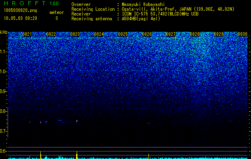The width and height of the screenshot is (251, 159).
Task: Click the 1.0 kHz axis label
Action: tap(4, 72)
